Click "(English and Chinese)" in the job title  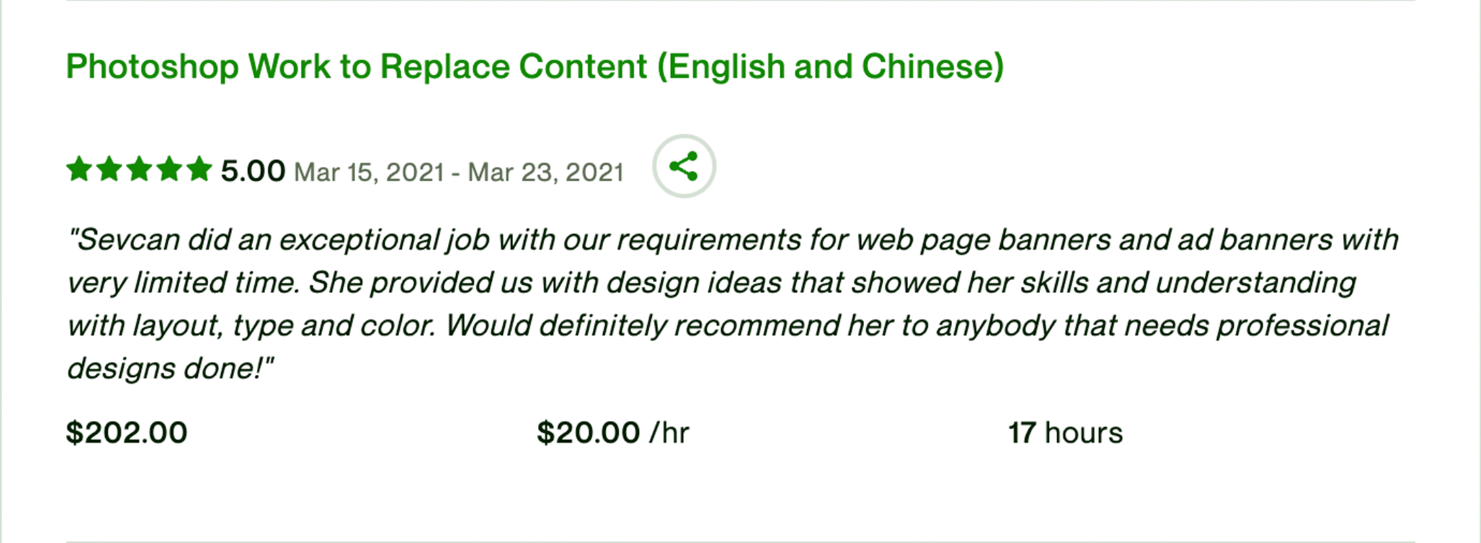(x=830, y=67)
